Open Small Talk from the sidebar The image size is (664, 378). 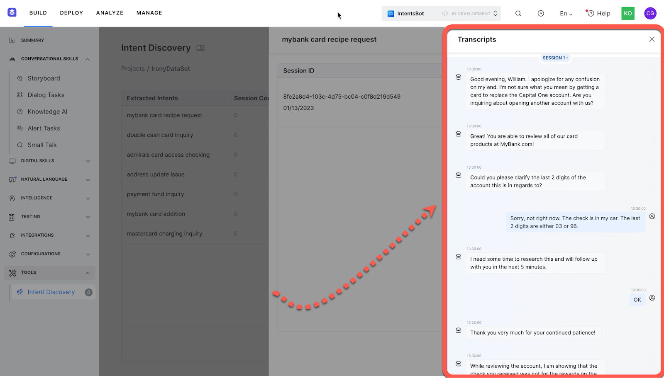click(42, 145)
